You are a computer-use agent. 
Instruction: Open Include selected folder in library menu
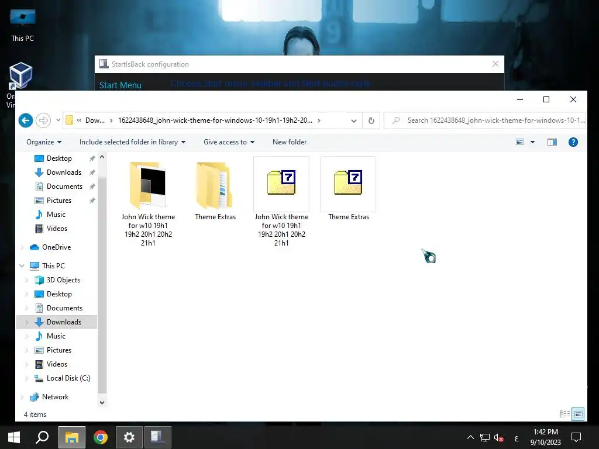coord(133,142)
